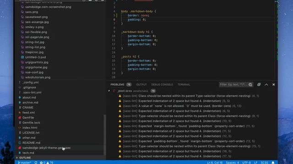Open the DEBUG CONSOLE tab
This screenshot has width=293, height=164.
click(162, 85)
